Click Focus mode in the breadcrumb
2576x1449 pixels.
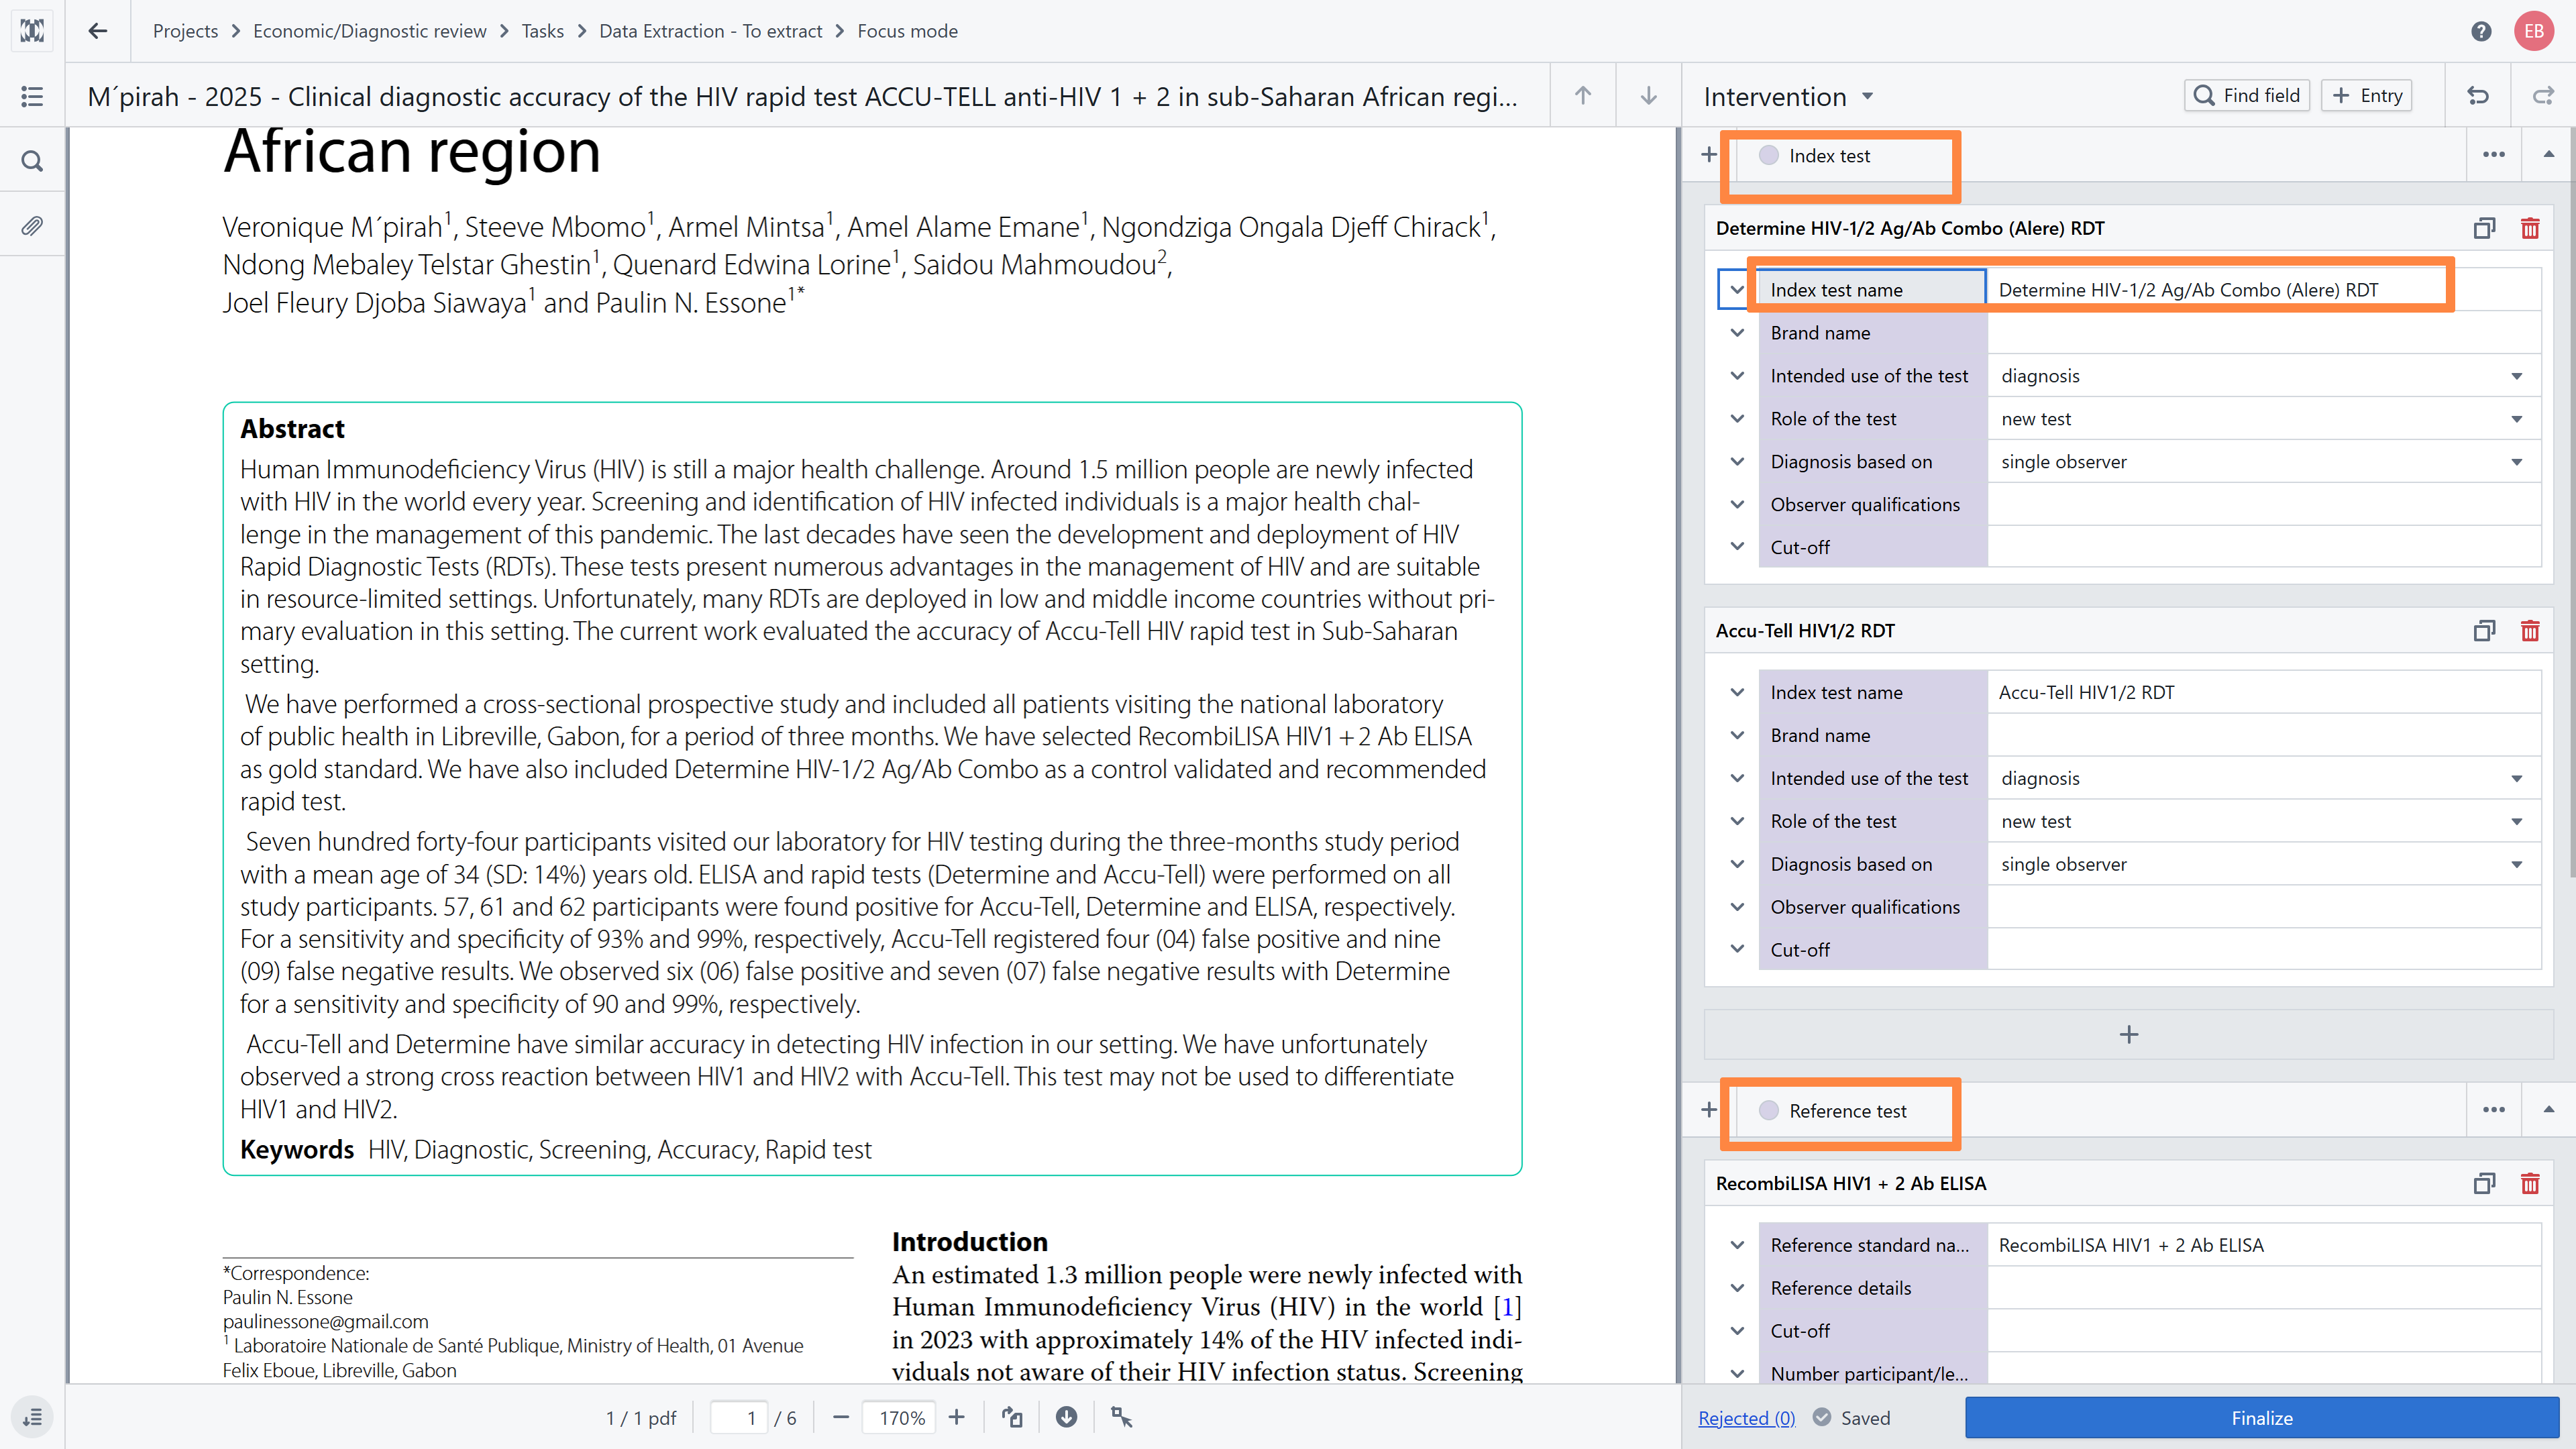click(907, 31)
